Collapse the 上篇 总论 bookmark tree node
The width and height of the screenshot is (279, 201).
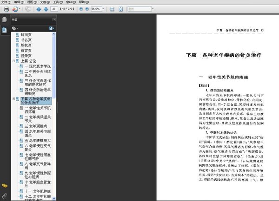click(13, 61)
